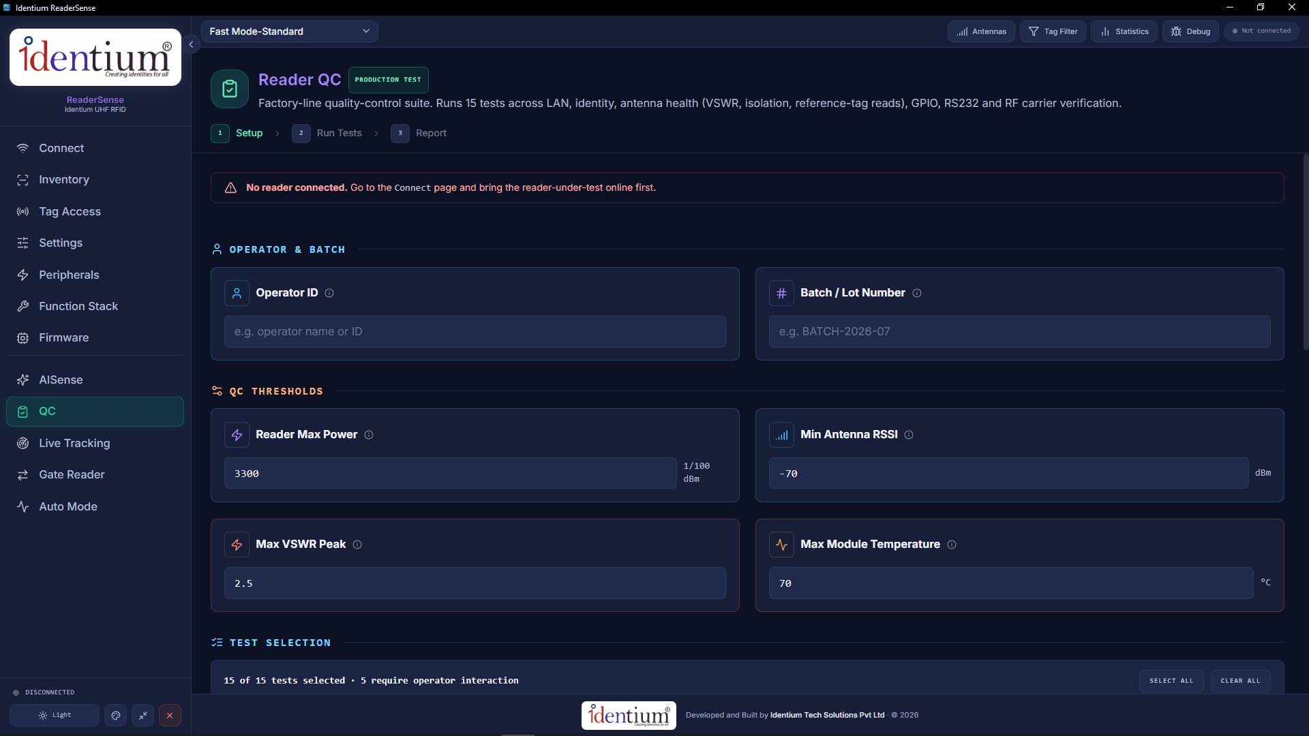Click the main content vertical scrollbar
1309x736 pixels.
(1306, 252)
